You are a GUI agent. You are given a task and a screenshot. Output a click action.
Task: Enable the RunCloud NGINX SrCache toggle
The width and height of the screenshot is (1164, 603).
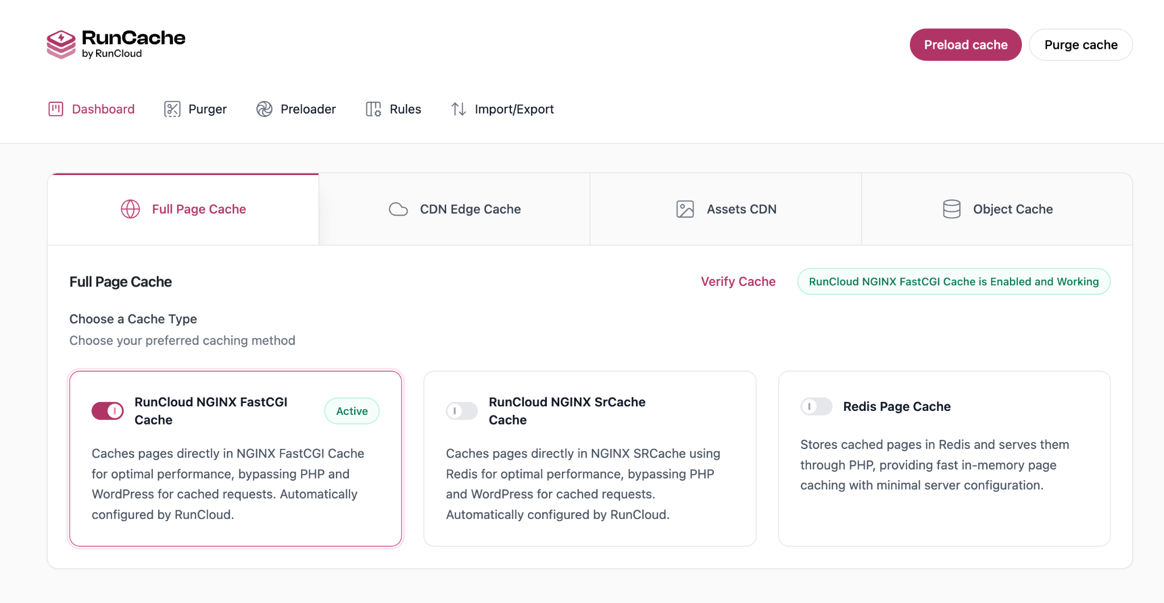[462, 410]
